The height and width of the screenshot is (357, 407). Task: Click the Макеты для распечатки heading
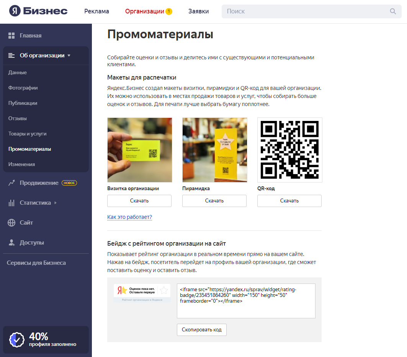coord(142,78)
